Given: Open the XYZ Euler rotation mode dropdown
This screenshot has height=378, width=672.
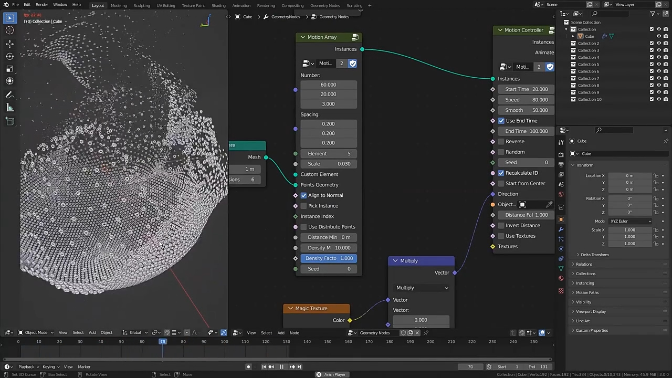Looking at the screenshot, I should tap(630, 221).
